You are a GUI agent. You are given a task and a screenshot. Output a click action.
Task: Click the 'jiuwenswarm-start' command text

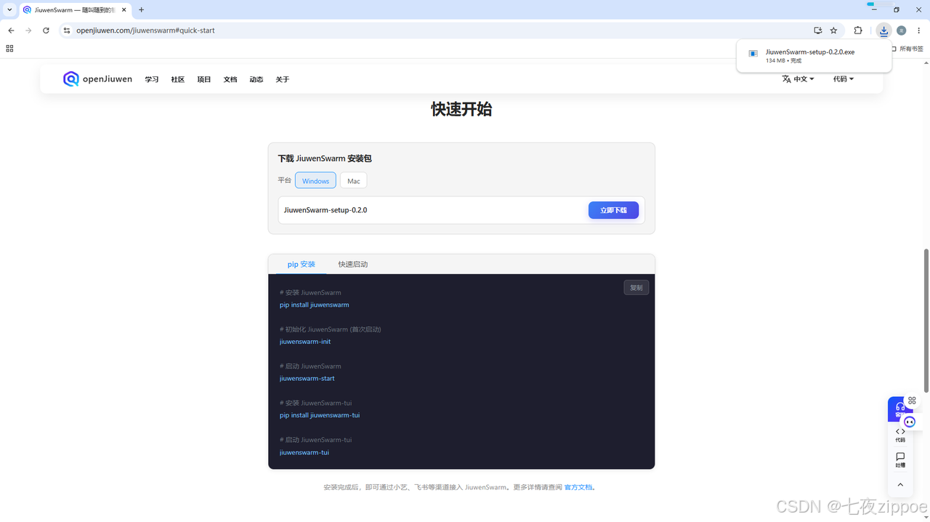point(307,379)
